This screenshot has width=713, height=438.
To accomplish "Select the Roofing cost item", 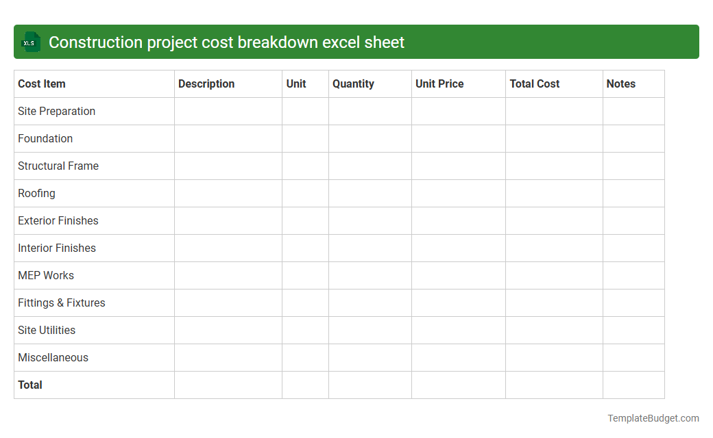I will 36,193.
